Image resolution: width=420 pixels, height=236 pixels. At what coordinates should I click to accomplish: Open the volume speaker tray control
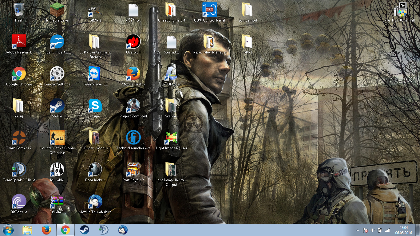[373, 230]
